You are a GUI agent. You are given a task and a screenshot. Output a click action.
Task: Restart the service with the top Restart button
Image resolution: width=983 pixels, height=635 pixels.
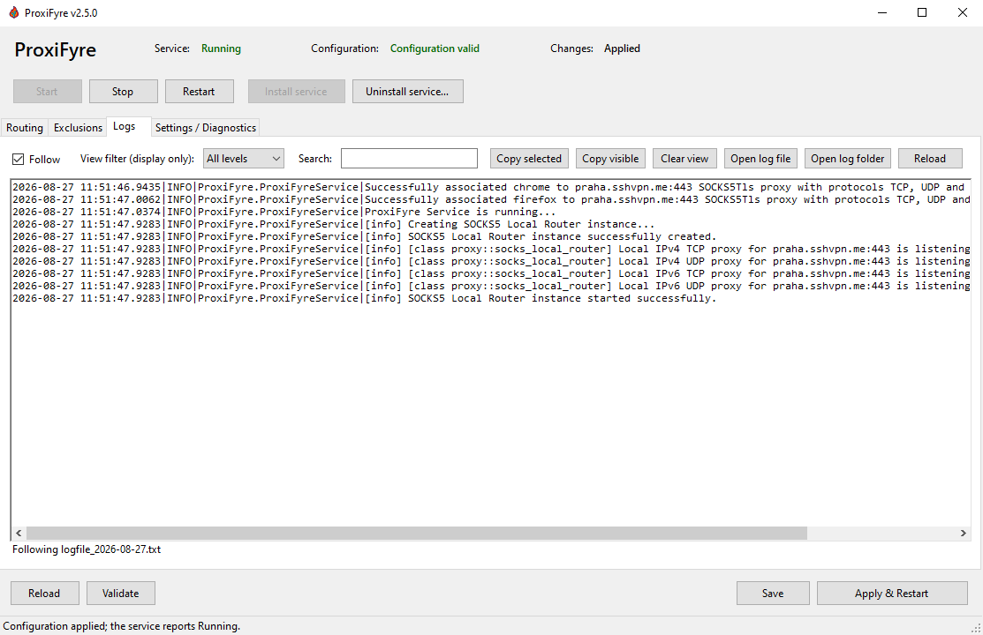(x=199, y=92)
